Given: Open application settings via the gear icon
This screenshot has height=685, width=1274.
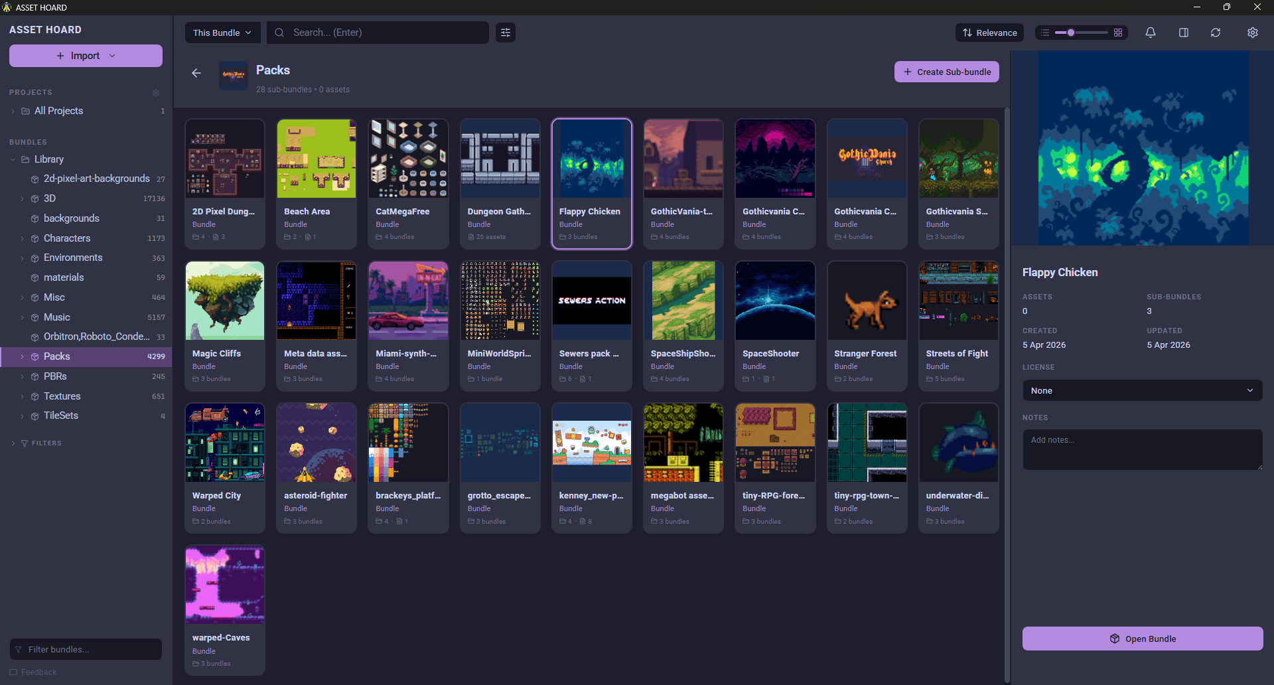Looking at the screenshot, I should (x=1253, y=32).
